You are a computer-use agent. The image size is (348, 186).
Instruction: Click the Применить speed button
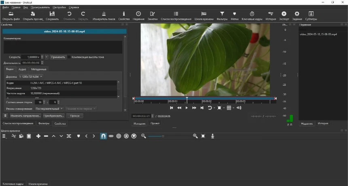tap(58, 57)
